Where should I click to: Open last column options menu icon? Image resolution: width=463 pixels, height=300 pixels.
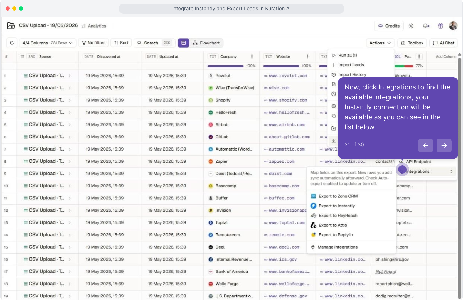(x=419, y=56)
